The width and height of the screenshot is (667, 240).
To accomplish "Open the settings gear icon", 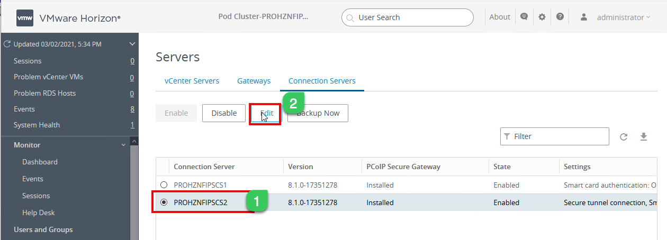I will point(542,17).
